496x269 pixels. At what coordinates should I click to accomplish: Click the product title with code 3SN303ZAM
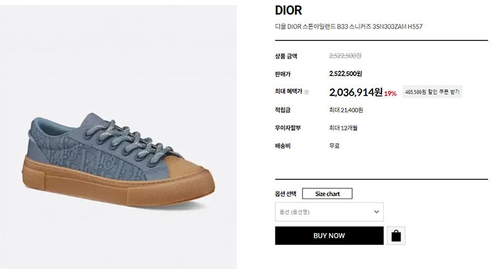point(348,27)
